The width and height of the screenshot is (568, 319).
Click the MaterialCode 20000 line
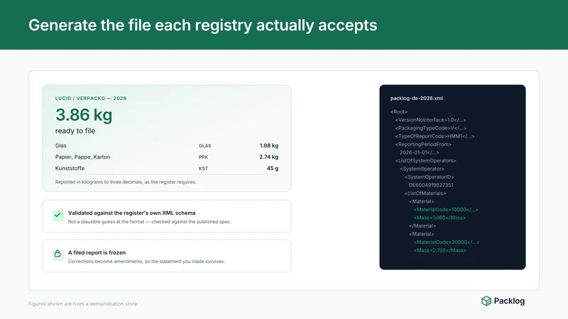[x=447, y=242]
